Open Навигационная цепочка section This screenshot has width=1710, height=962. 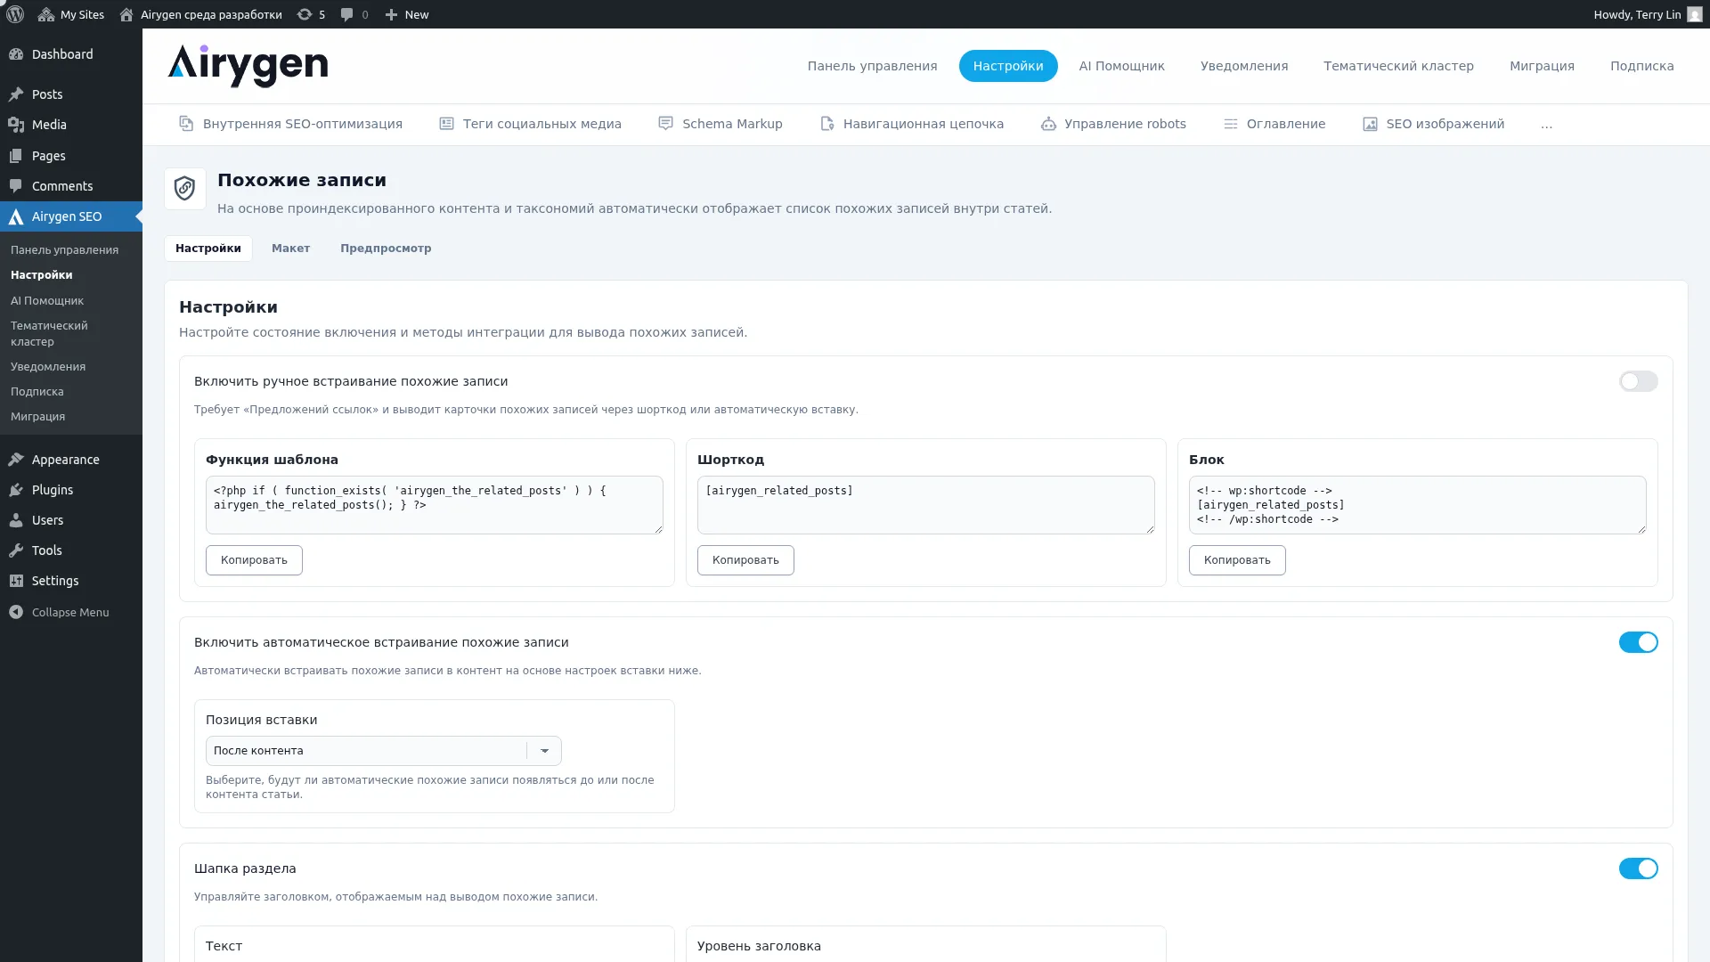pyautogui.click(x=911, y=124)
